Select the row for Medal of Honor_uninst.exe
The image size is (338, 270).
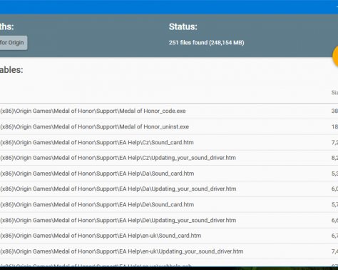(169, 127)
